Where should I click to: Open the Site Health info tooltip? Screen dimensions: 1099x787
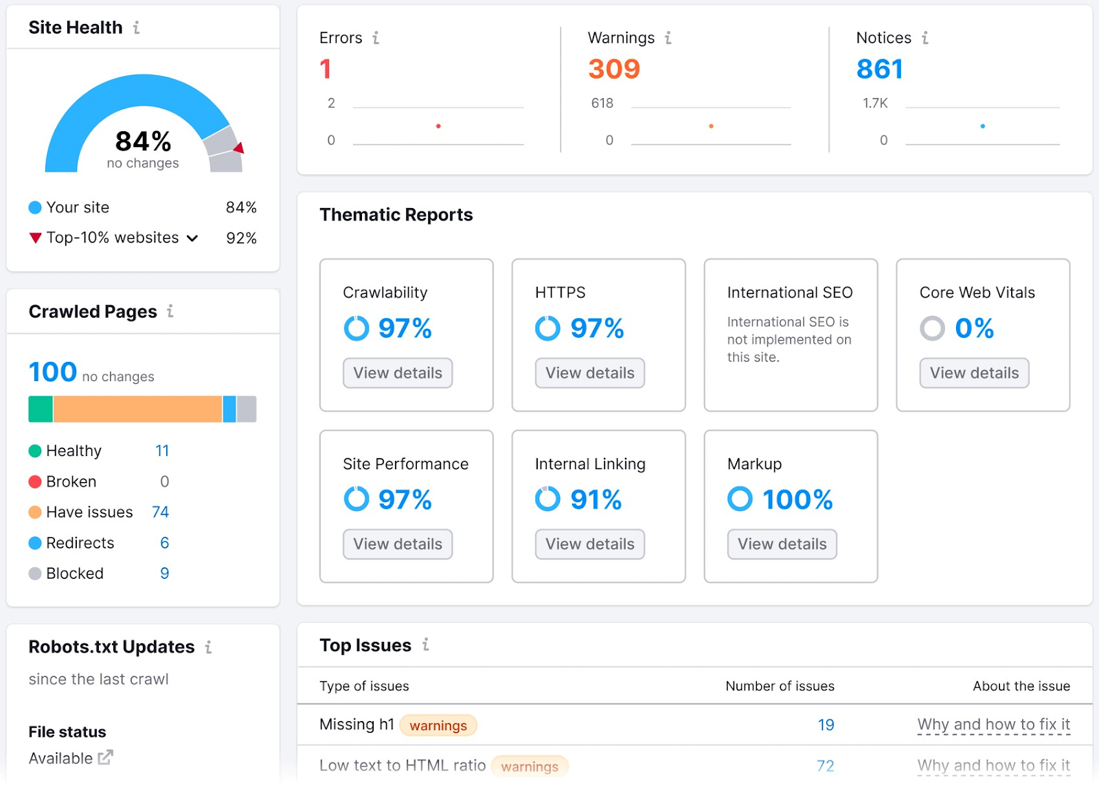point(137,27)
